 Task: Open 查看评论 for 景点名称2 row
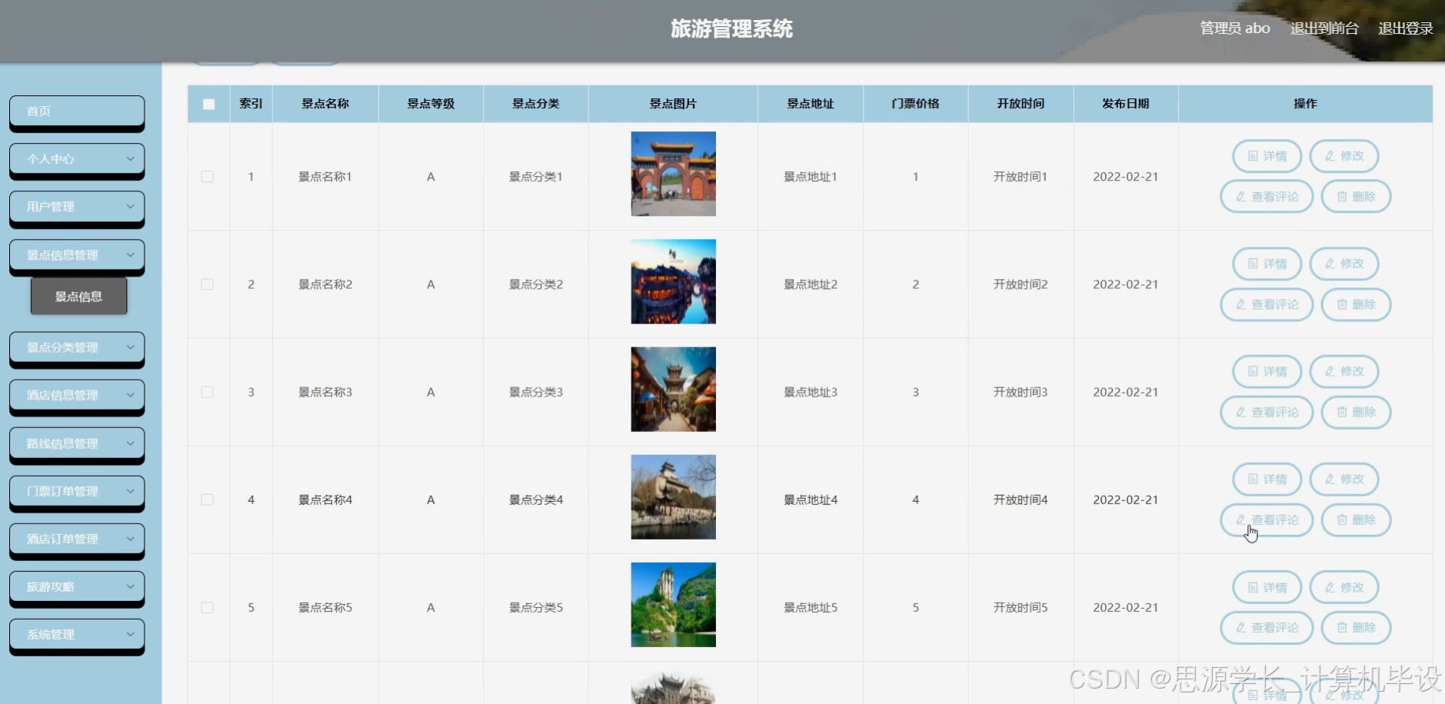1266,304
